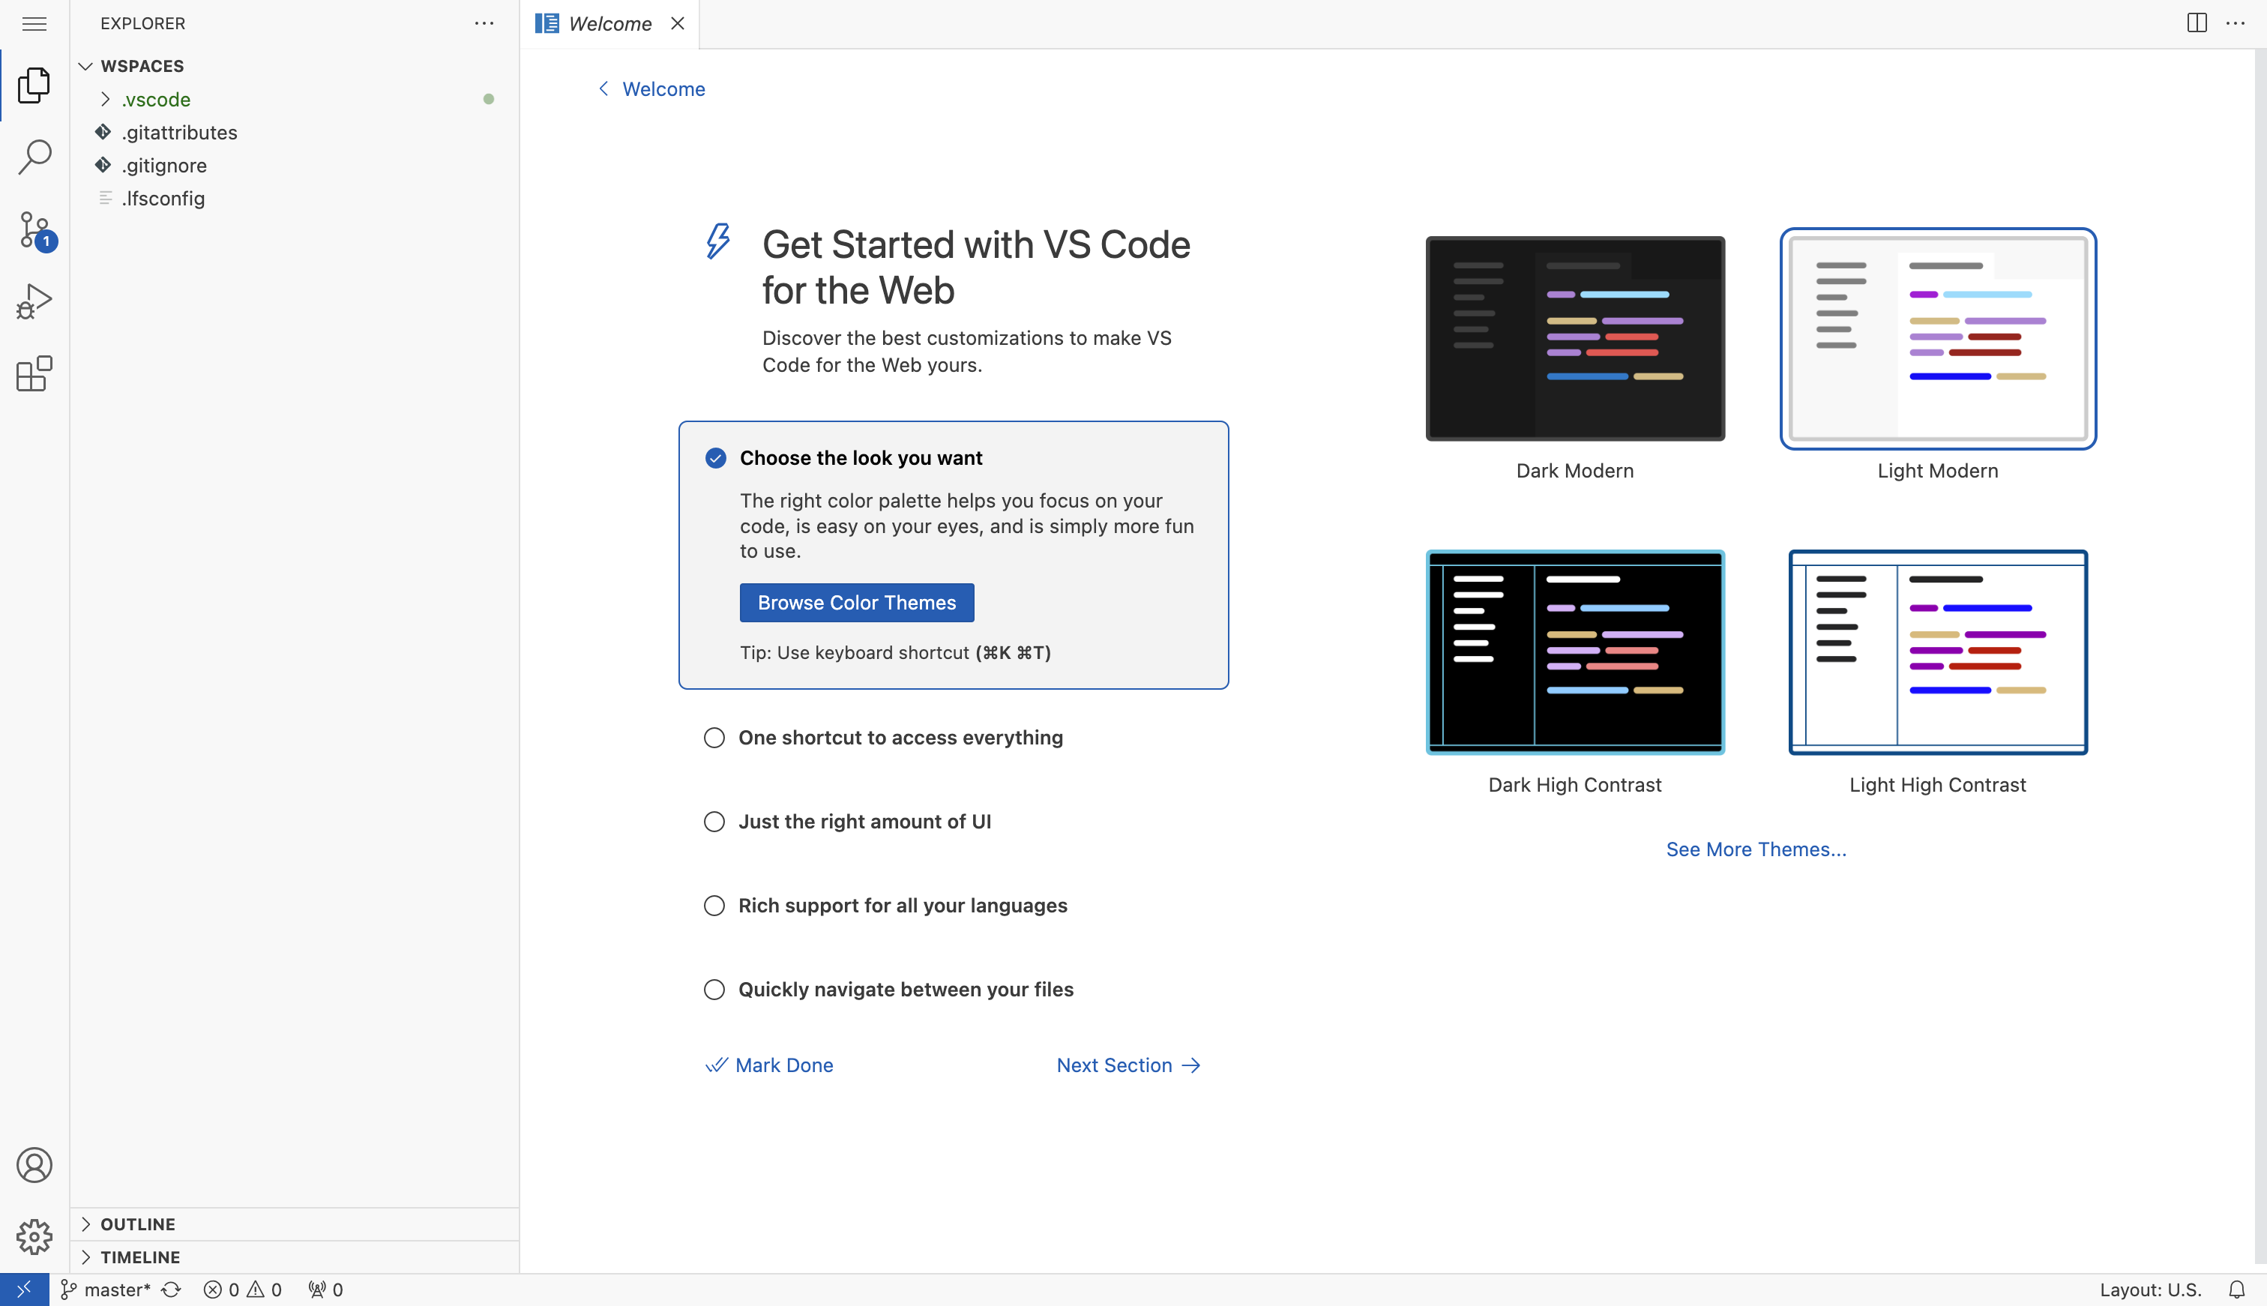The image size is (2267, 1306).
Task: Select Quickly navigate between your files step
Action: tap(954, 990)
